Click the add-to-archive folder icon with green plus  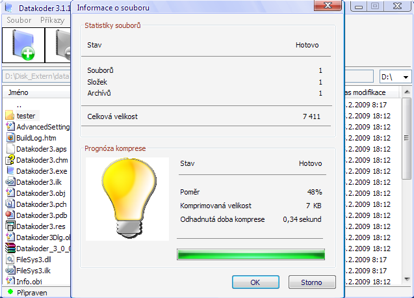pyautogui.click(x=23, y=45)
